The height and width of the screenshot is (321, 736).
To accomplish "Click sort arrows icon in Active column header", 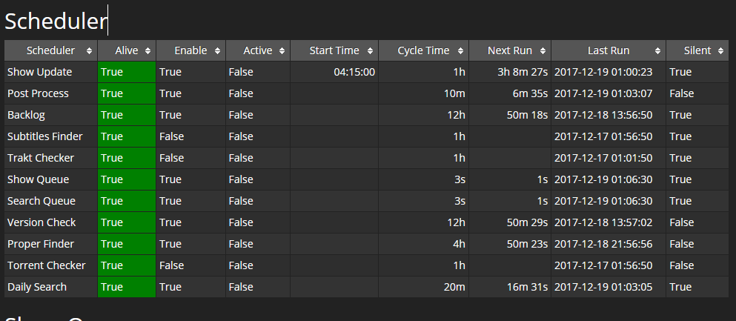I will point(282,51).
